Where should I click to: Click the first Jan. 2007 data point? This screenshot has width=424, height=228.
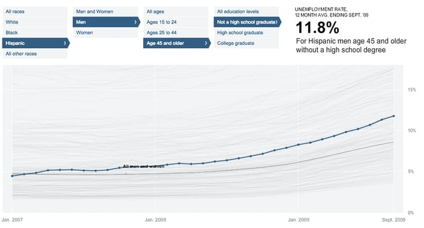(12, 176)
